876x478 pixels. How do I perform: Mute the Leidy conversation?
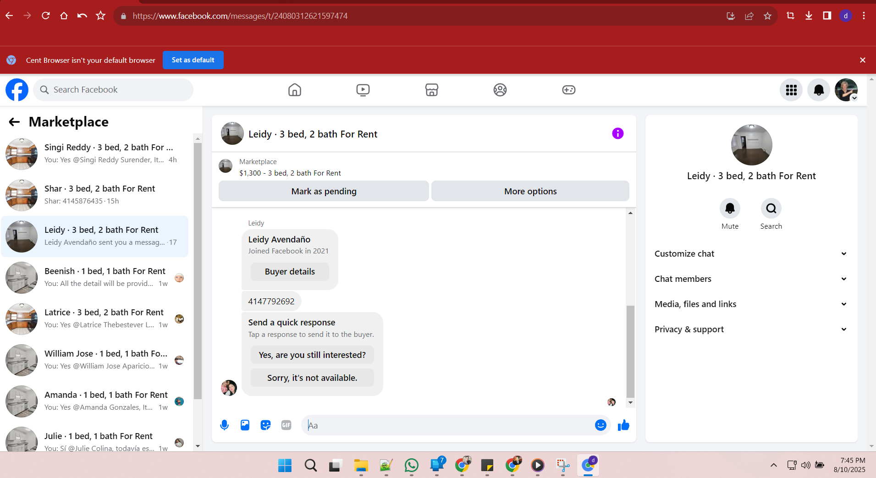[730, 209]
